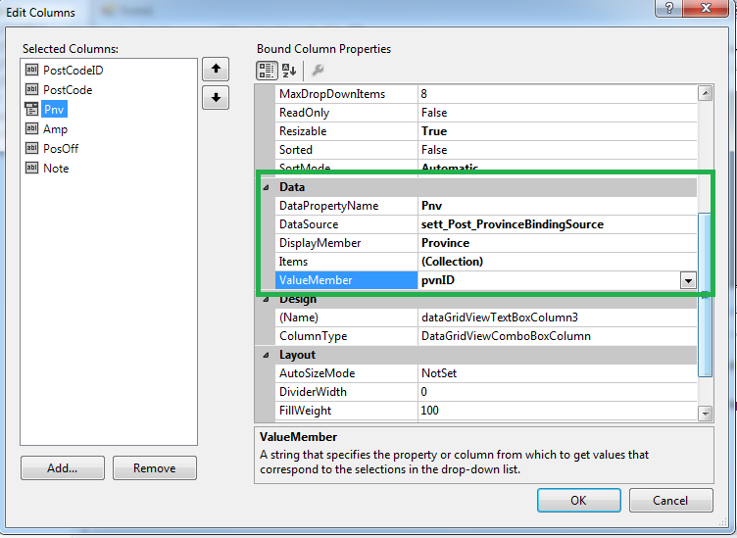Click the Add... button
This screenshot has height=538, width=737.
[63, 468]
